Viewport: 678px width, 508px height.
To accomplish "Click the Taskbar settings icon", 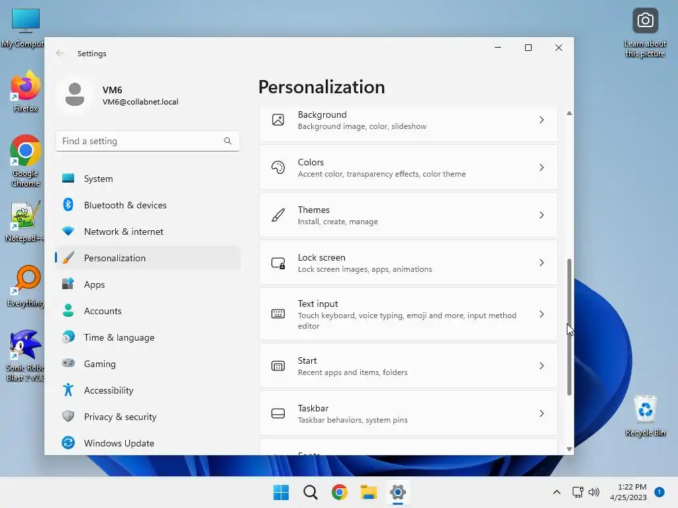I will point(278,413).
